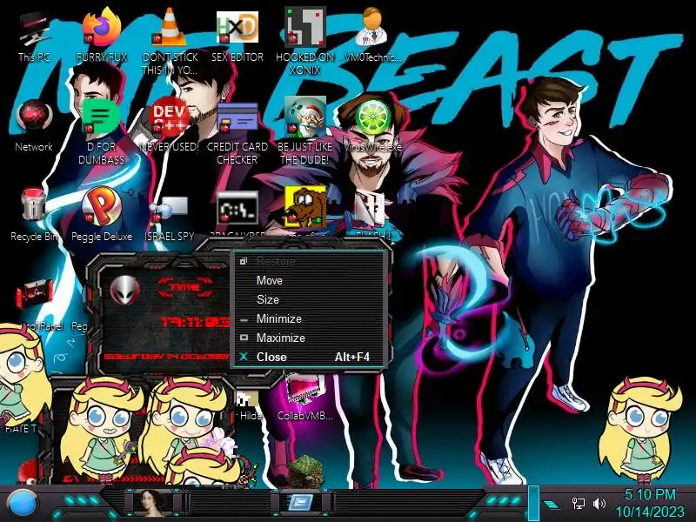Viewport: 696px width, 522px height.
Task: Open the CREDIT CARD CHECKER icon
Action: (238, 132)
